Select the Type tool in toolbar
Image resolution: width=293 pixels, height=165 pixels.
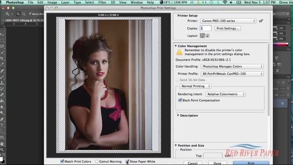(x=2, y=125)
